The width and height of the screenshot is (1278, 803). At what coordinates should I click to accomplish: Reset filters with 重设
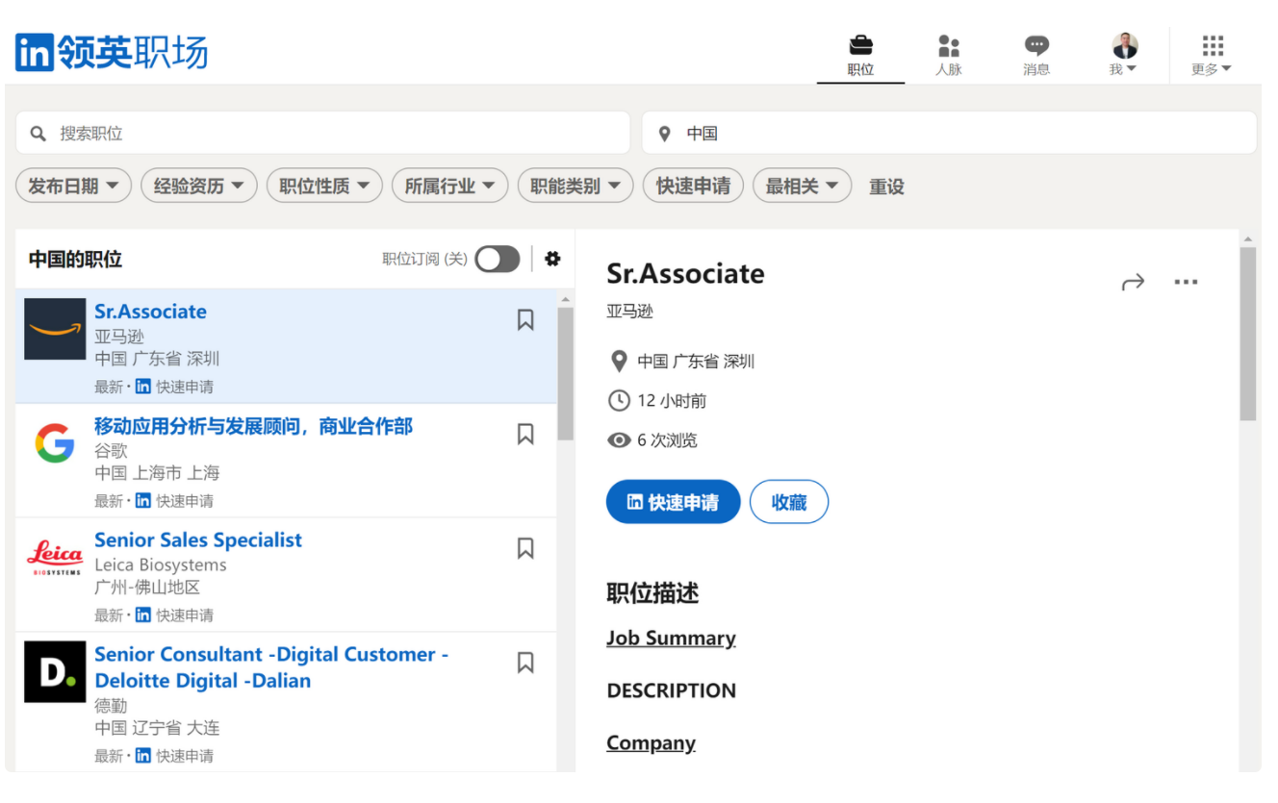click(x=886, y=187)
